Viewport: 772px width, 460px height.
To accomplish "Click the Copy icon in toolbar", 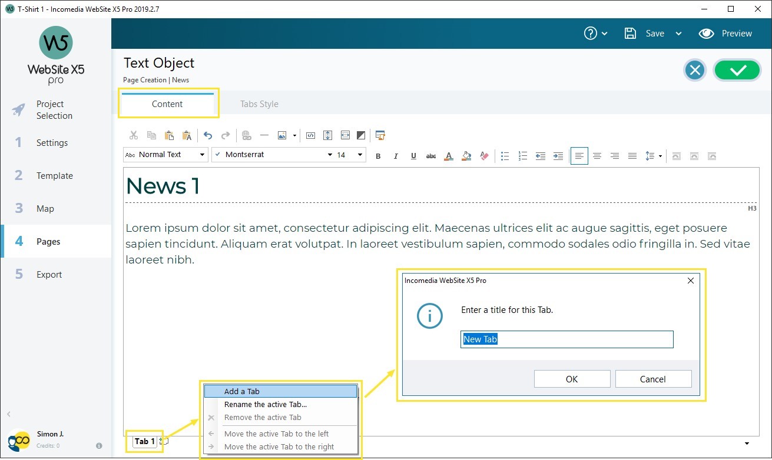I will [151, 135].
